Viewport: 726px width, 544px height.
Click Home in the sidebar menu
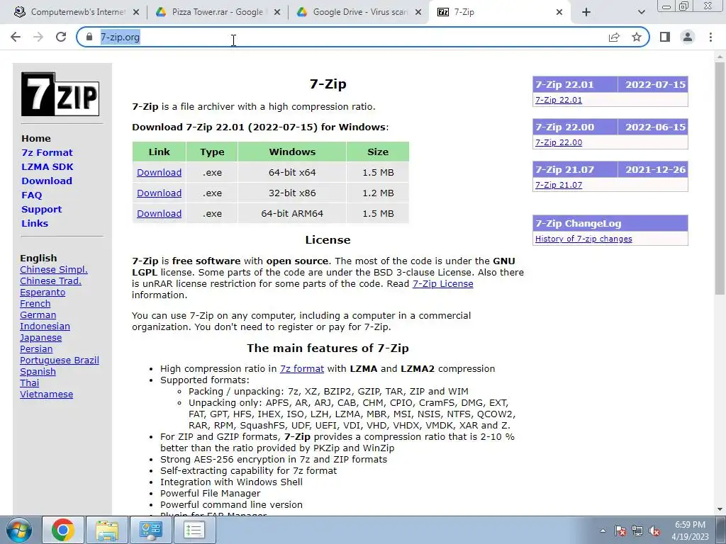[x=36, y=138]
